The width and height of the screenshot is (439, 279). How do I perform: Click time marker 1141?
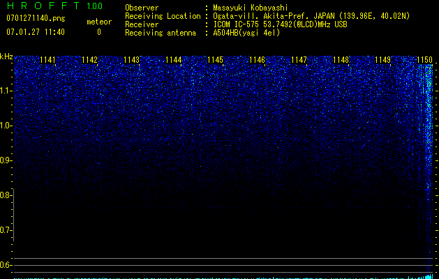pos(47,60)
